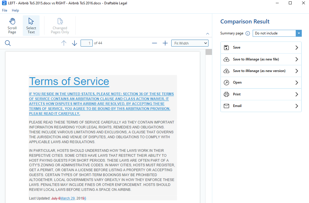Click the Terms of Service heading
This screenshot has width=309, height=203.
click(x=69, y=81)
